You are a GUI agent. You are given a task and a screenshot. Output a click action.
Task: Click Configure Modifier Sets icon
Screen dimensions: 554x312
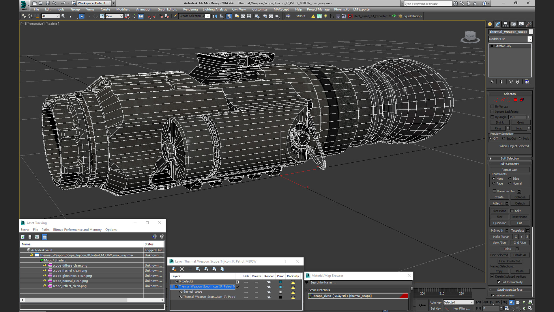(x=527, y=82)
